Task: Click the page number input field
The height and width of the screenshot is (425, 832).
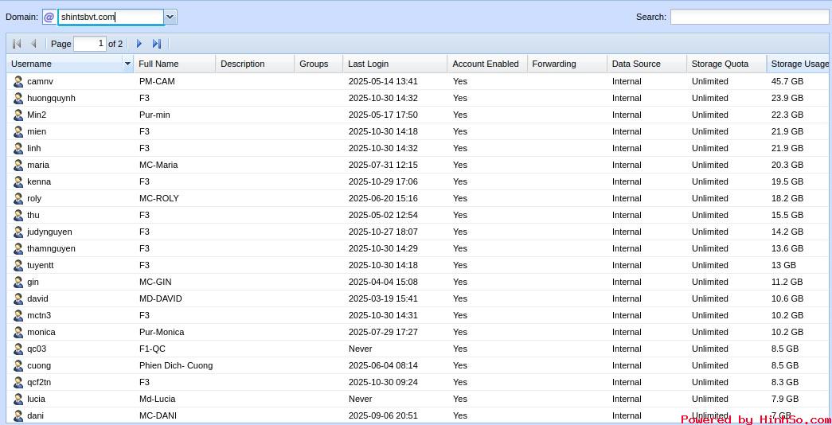Action: (x=89, y=44)
